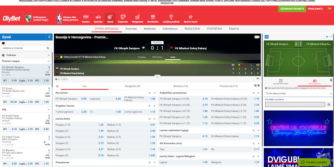Switch to the Multiview tab

[150, 28]
